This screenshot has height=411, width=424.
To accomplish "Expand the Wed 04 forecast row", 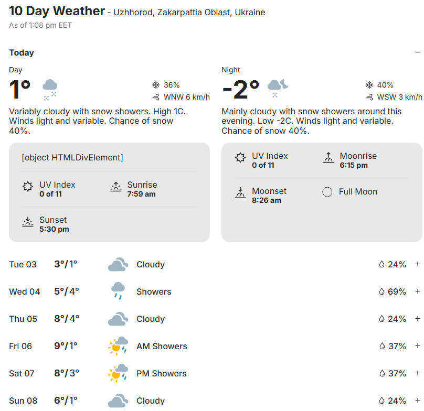I will (x=418, y=291).
